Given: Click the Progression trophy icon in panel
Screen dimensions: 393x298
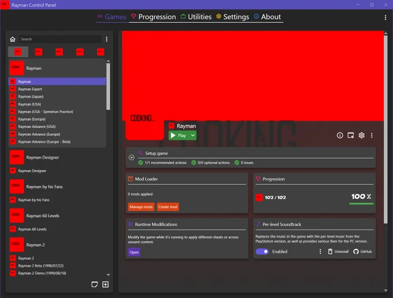Looking at the screenshot, I should (258, 179).
